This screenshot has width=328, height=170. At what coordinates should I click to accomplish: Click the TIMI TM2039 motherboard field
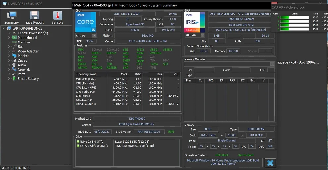tap(137, 119)
